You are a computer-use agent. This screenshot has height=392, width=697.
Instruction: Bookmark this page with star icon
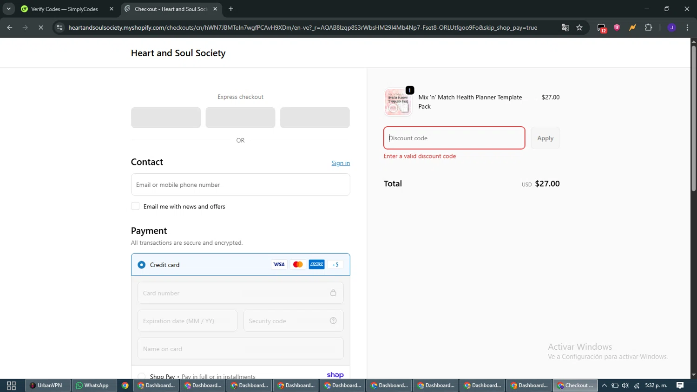click(579, 27)
